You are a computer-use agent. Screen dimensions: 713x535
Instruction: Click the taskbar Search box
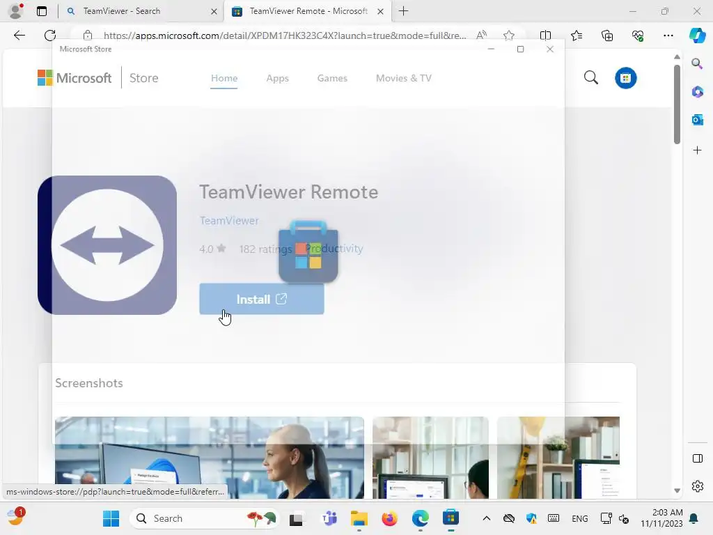[204, 518]
